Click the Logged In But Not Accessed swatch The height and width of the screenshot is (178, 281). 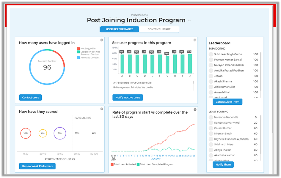click(78, 52)
